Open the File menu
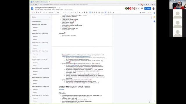This screenshot has width=186, height=104. [x=35, y=10]
